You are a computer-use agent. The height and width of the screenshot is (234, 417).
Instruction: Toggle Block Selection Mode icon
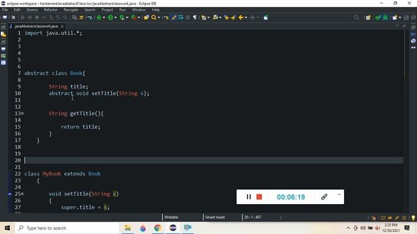(x=188, y=18)
